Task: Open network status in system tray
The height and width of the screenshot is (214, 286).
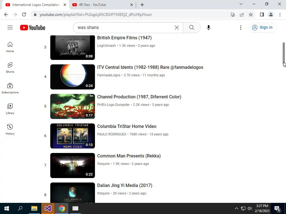Action: click(243, 208)
